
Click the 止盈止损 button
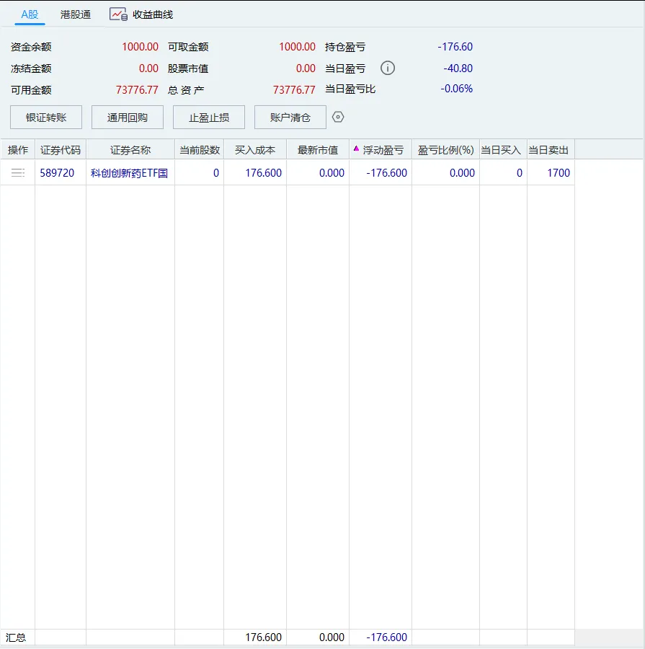pos(209,118)
